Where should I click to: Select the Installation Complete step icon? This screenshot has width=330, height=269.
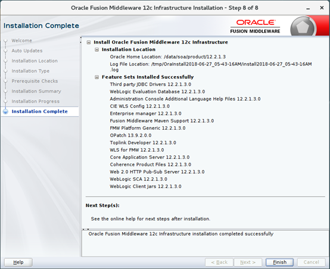[6, 111]
